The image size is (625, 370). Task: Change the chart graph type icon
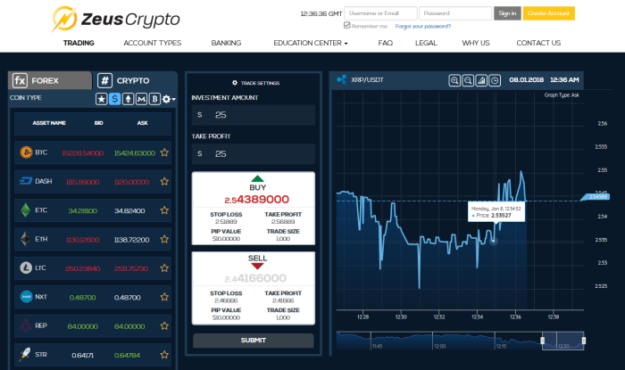click(x=481, y=80)
